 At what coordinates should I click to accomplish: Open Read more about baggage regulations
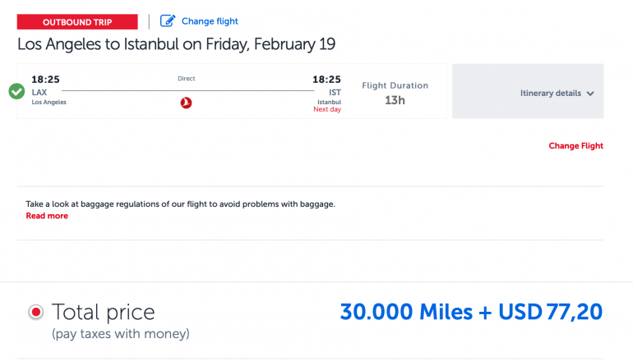point(47,216)
